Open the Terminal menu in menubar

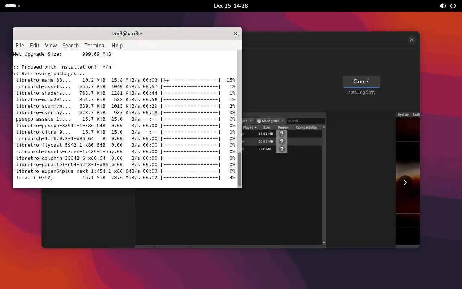coord(95,45)
